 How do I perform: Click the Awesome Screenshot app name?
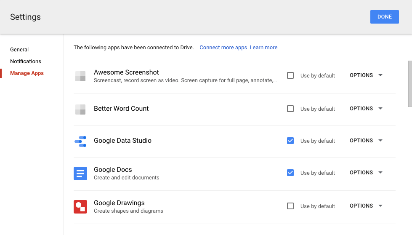[x=126, y=72]
